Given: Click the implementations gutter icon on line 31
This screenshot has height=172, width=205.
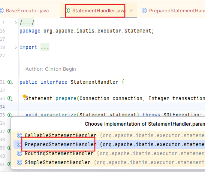Looking at the screenshot, I should tap(10, 82).
